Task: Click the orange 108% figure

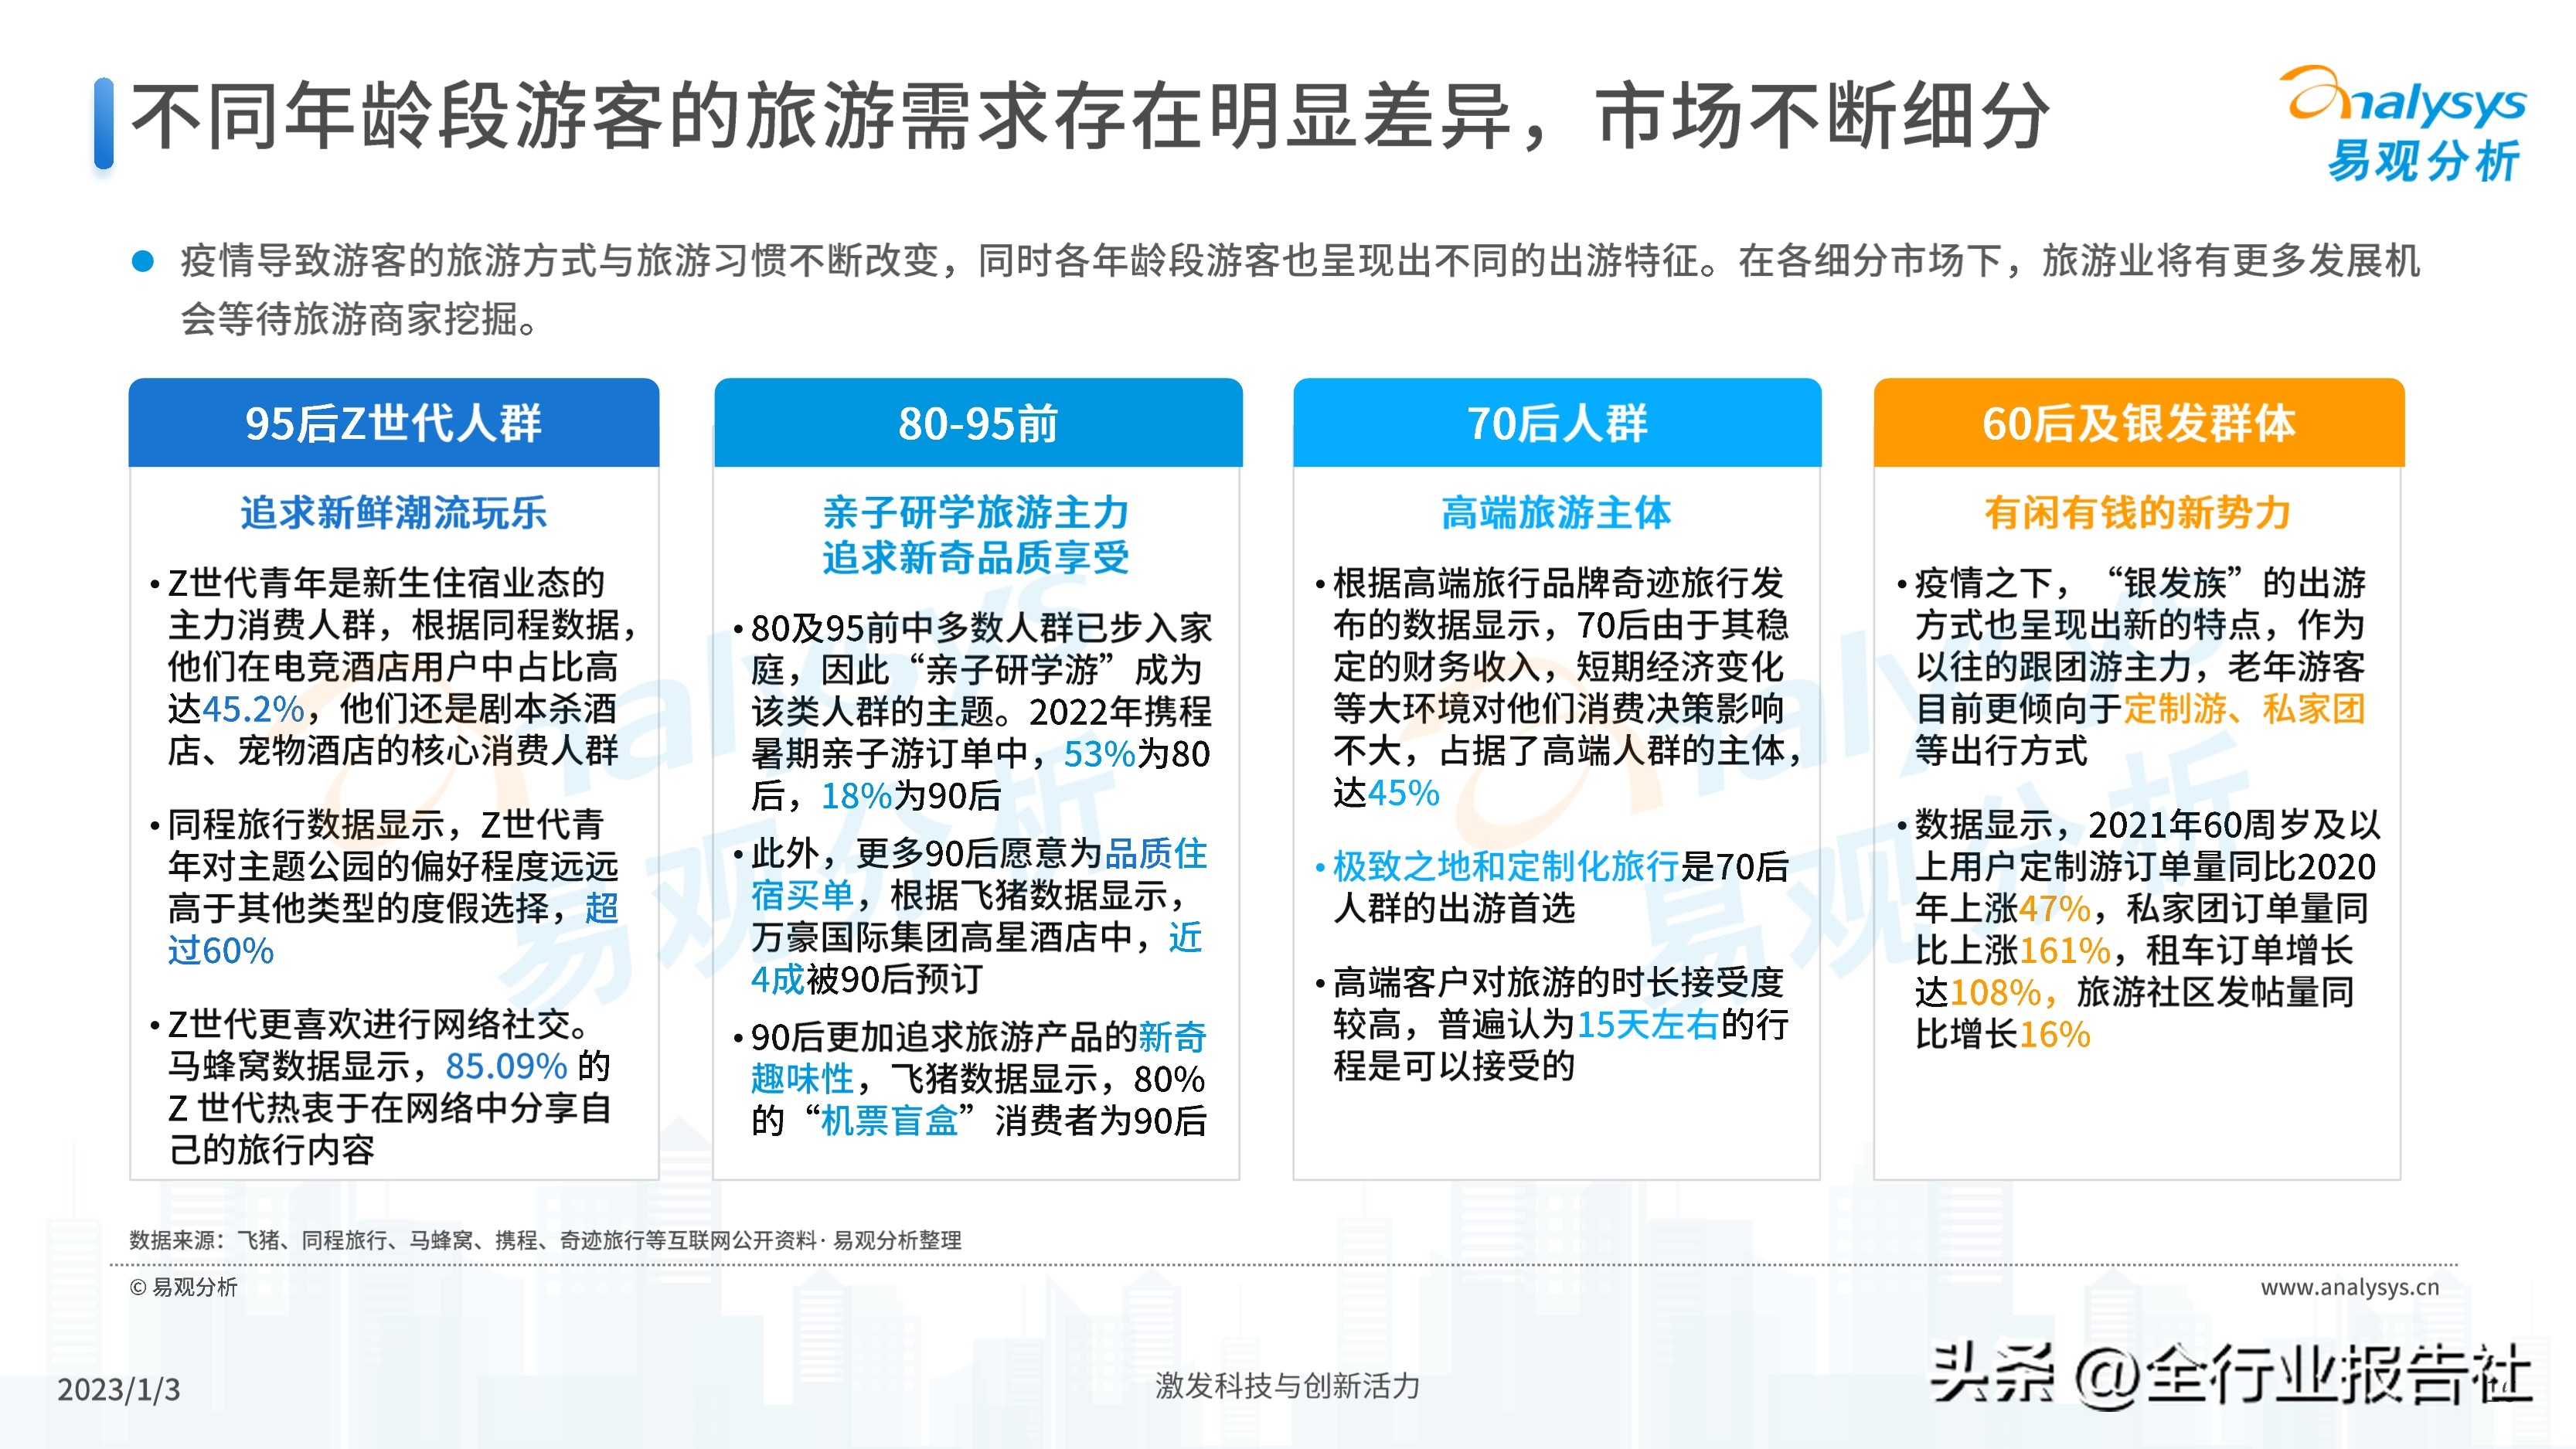Action: coord(1995,992)
